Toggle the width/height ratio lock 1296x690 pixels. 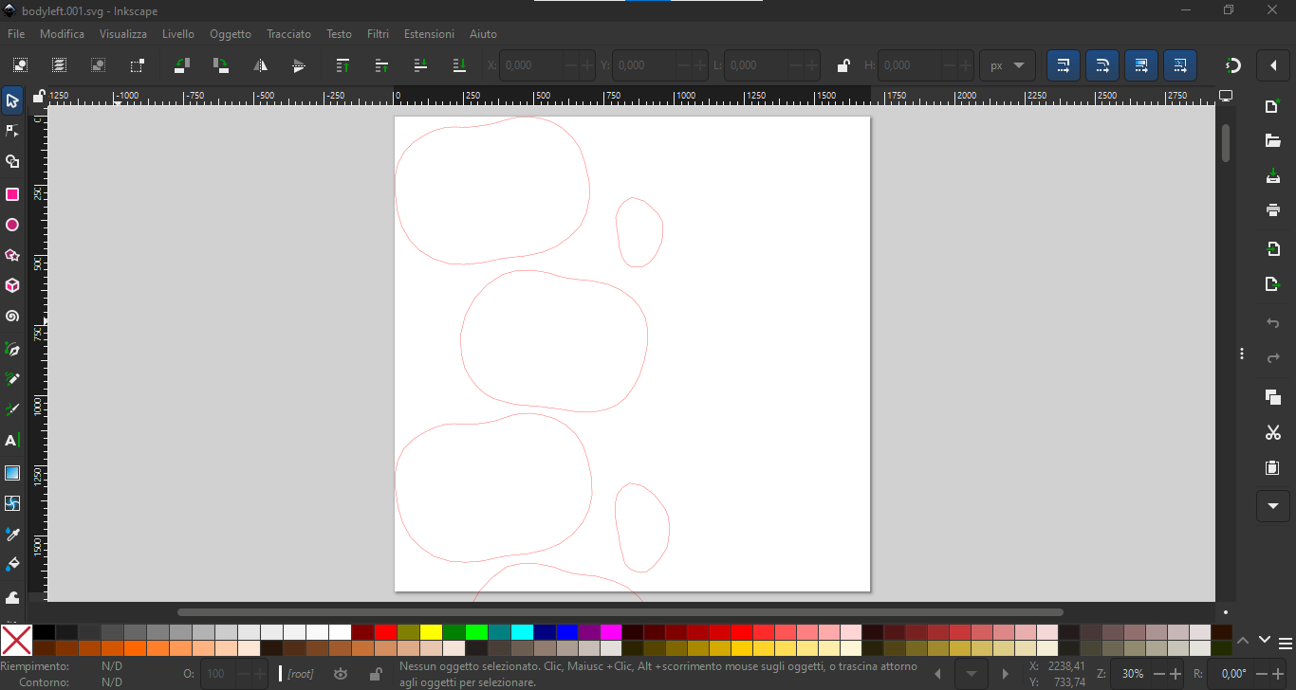coord(842,65)
